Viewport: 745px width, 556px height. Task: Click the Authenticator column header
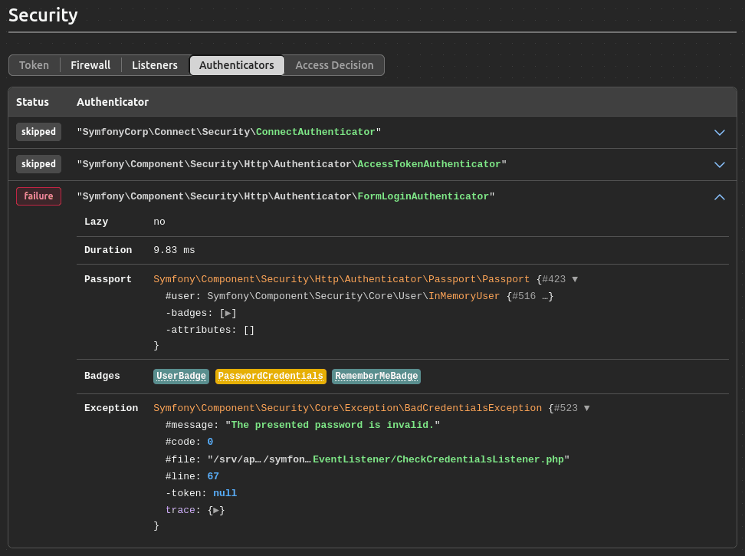coord(113,102)
